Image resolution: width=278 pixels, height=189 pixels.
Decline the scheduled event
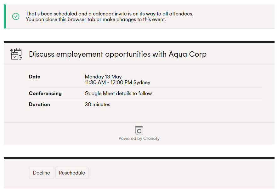click(x=42, y=173)
